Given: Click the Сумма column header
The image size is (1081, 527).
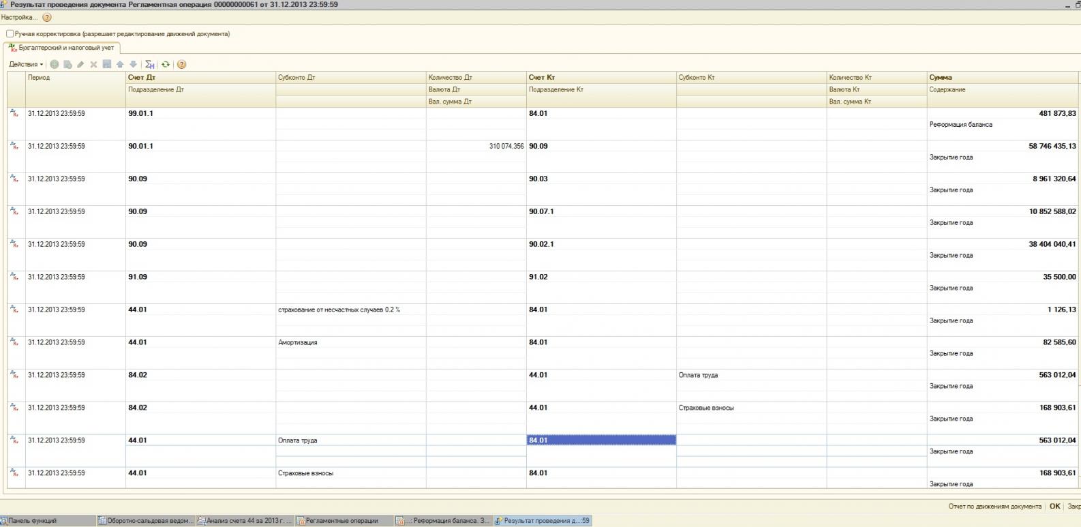Looking at the screenshot, I should coord(941,78).
